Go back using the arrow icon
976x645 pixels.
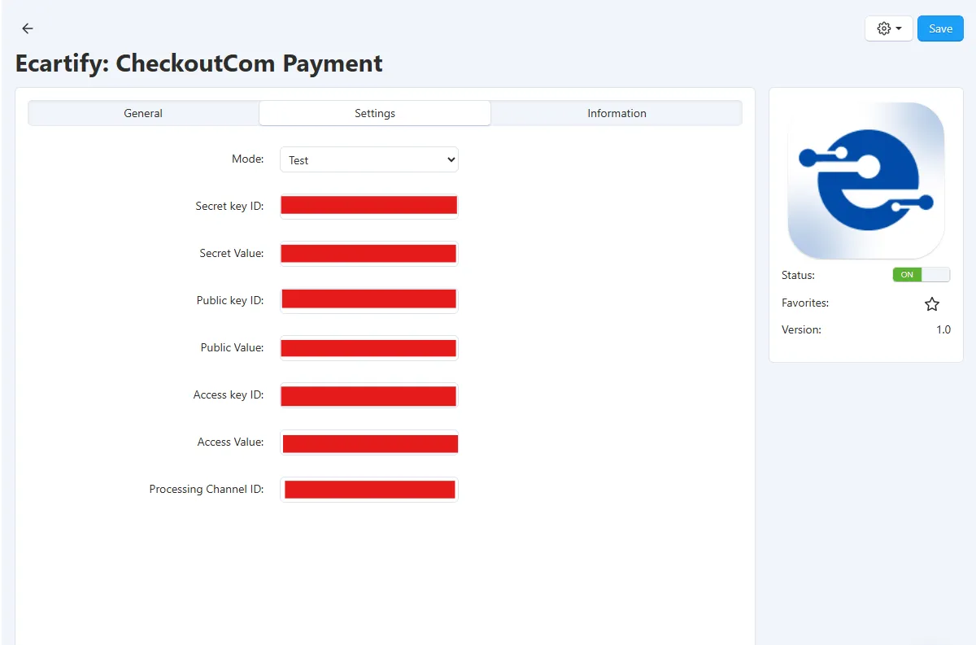pyautogui.click(x=28, y=28)
